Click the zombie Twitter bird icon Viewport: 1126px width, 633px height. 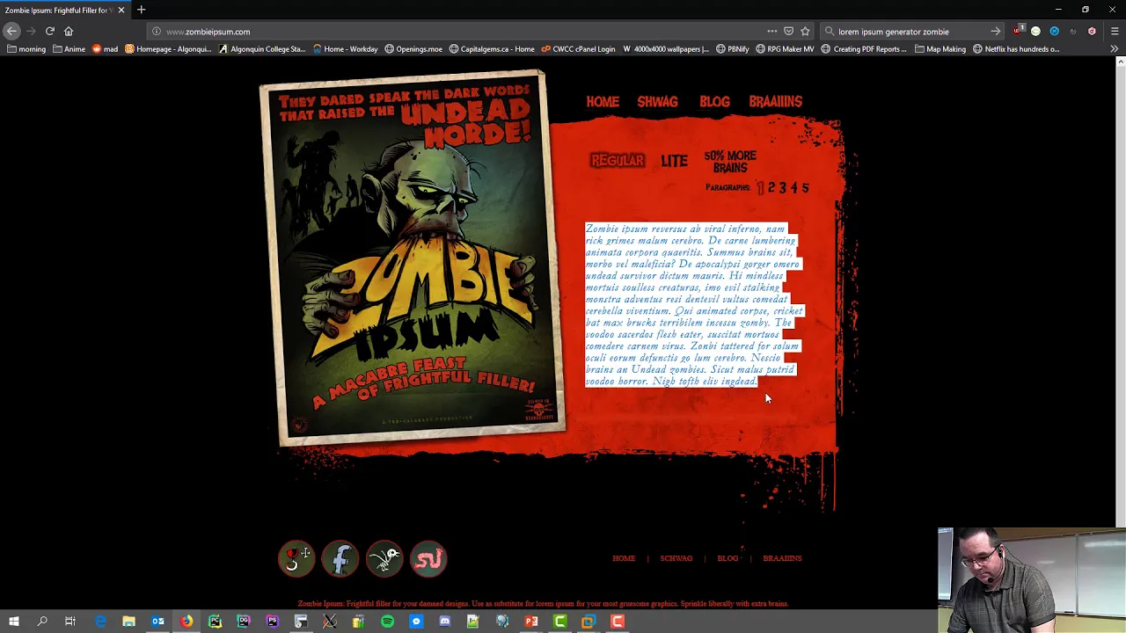pyautogui.click(x=384, y=558)
